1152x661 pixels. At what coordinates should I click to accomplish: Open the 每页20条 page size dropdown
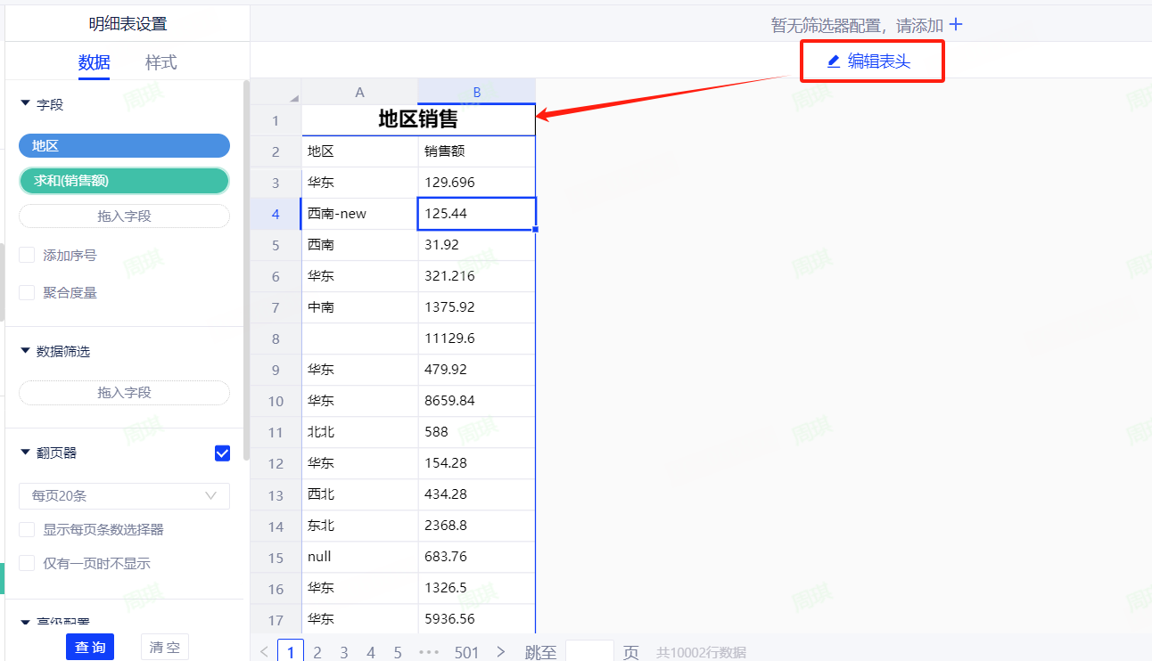coord(124,496)
